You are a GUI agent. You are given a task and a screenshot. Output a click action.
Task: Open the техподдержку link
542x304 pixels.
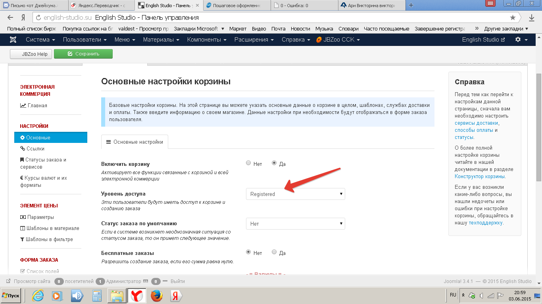486,223
